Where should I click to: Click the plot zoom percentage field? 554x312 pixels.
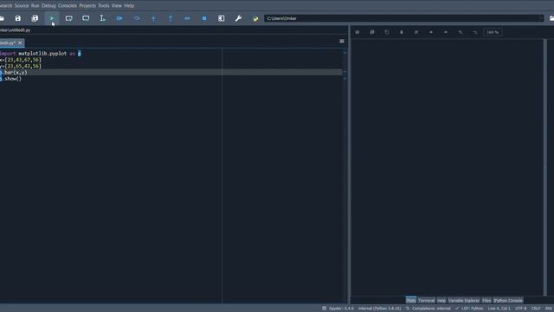[x=493, y=32]
